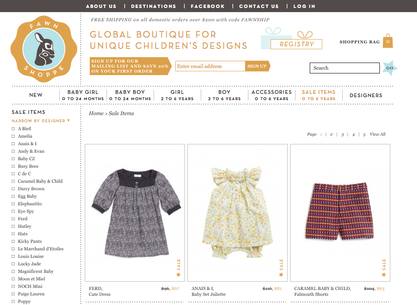This screenshot has width=417, height=305.
Task: Select the New navigation tab
Action: point(36,95)
